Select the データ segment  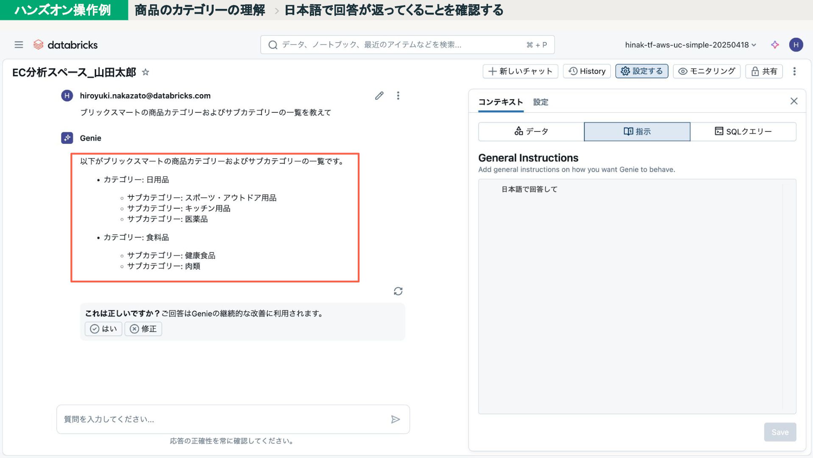point(531,131)
